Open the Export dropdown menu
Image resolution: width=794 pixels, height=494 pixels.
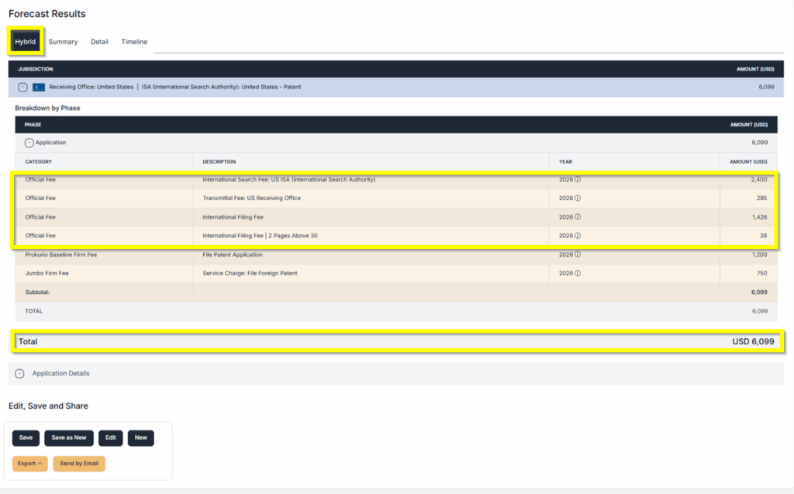pyautogui.click(x=29, y=464)
